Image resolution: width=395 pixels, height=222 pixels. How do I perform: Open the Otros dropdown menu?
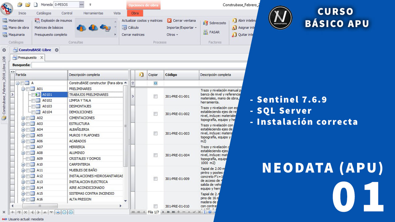click(x=172, y=35)
